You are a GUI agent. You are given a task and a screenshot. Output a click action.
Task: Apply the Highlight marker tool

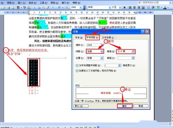coord(158,8)
